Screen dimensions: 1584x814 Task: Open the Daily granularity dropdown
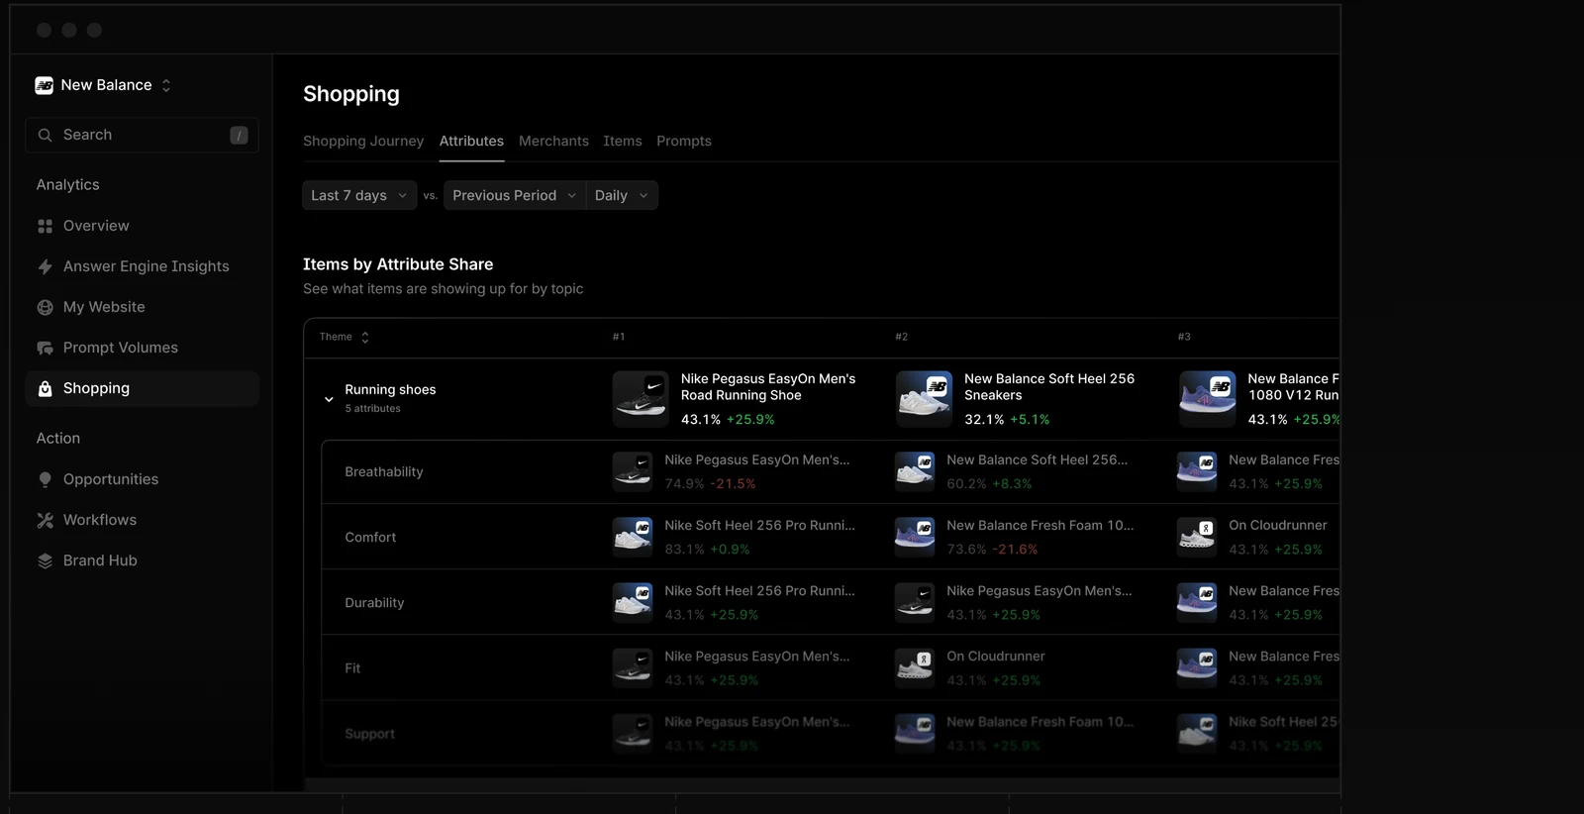(622, 195)
